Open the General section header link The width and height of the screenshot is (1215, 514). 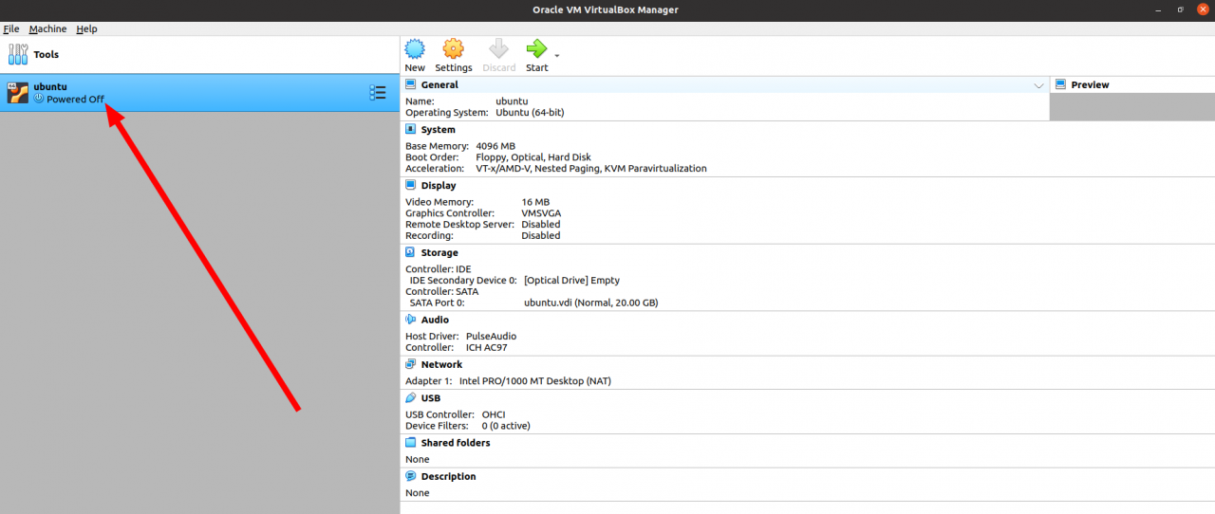tap(439, 85)
